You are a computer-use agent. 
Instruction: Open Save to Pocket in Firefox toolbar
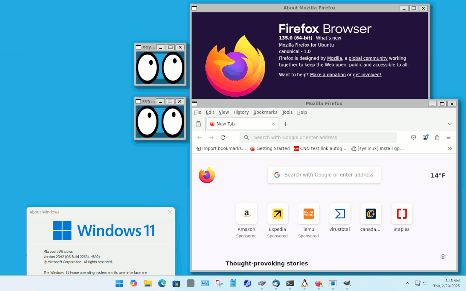click(x=414, y=137)
